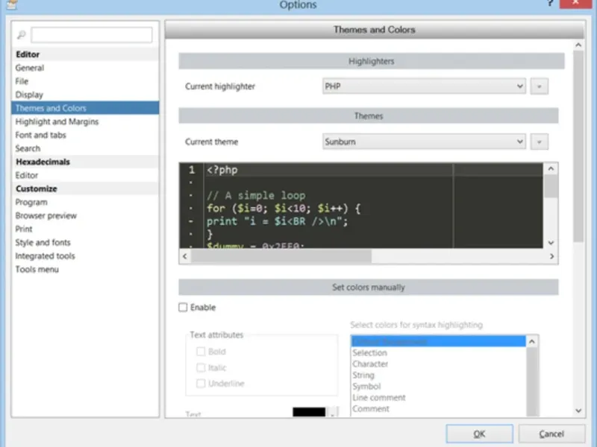Toggle the Underline text attribute checkbox
The height and width of the screenshot is (447, 597).
[x=201, y=383]
